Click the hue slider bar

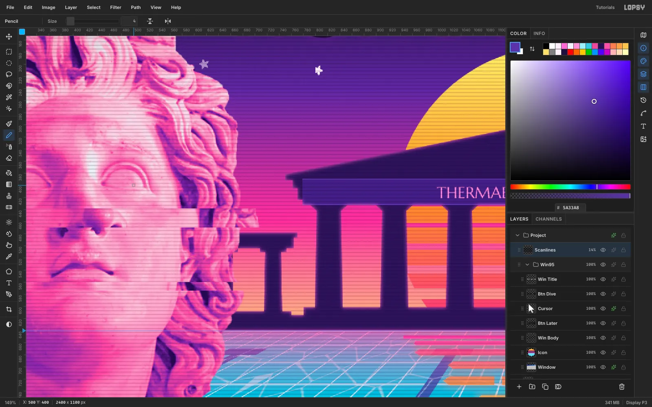click(x=570, y=187)
